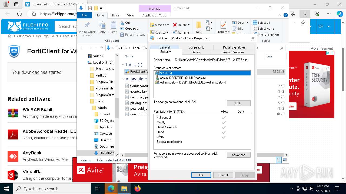Click FileHippo search software field

pos(66,26)
